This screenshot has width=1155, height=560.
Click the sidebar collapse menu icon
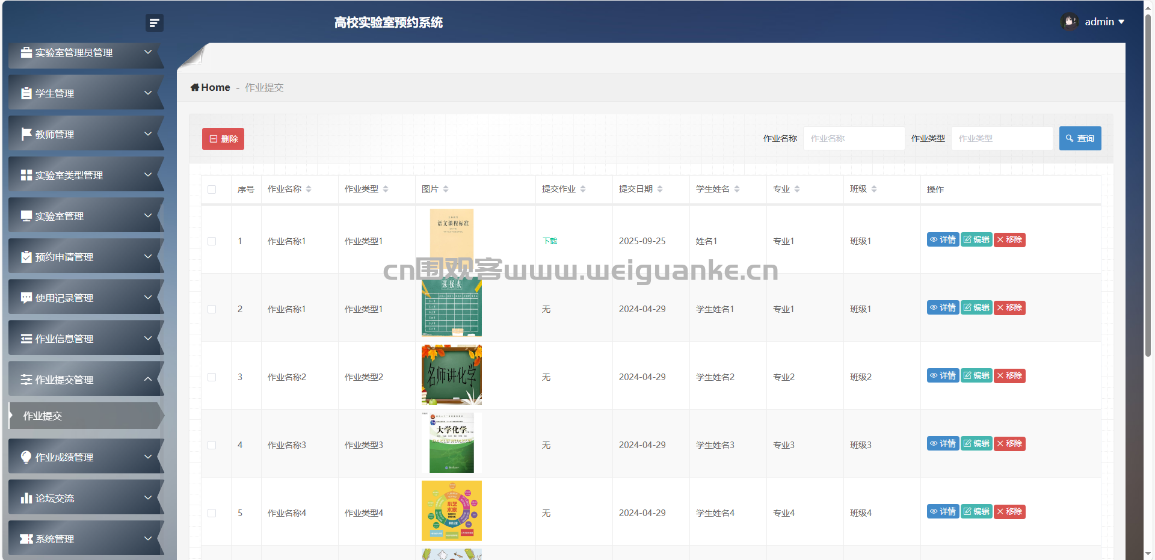pyautogui.click(x=155, y=23)
